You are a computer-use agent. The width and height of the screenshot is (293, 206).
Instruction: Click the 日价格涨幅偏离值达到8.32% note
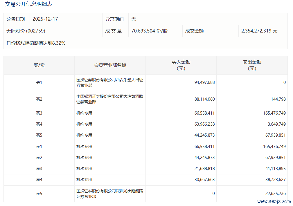36,43
